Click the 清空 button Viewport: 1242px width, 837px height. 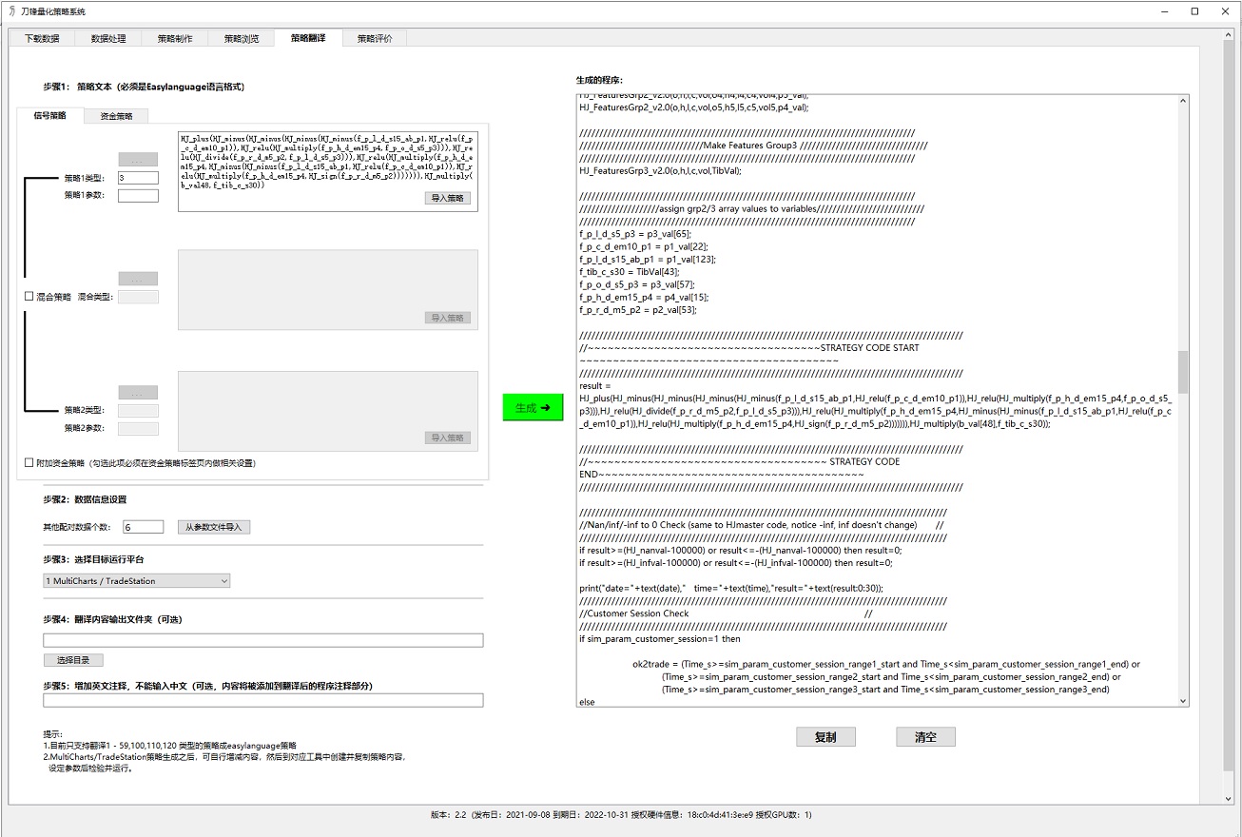[x=925, y=737]
